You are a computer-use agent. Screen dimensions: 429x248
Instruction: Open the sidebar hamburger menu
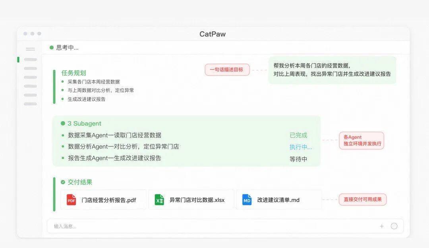[x=30, y=49]
